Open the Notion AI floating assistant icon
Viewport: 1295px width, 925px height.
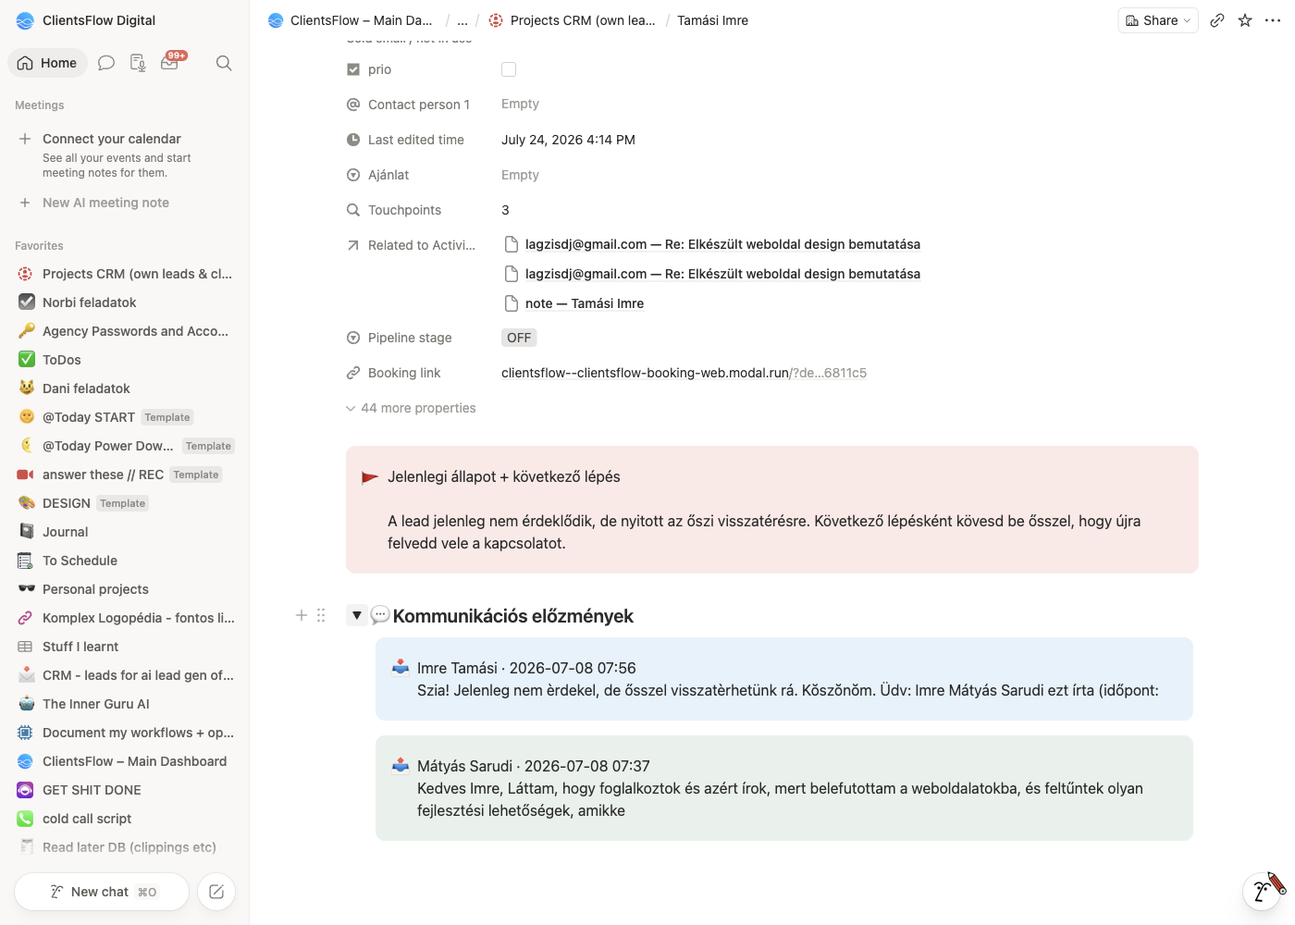tap(1263, 890)
